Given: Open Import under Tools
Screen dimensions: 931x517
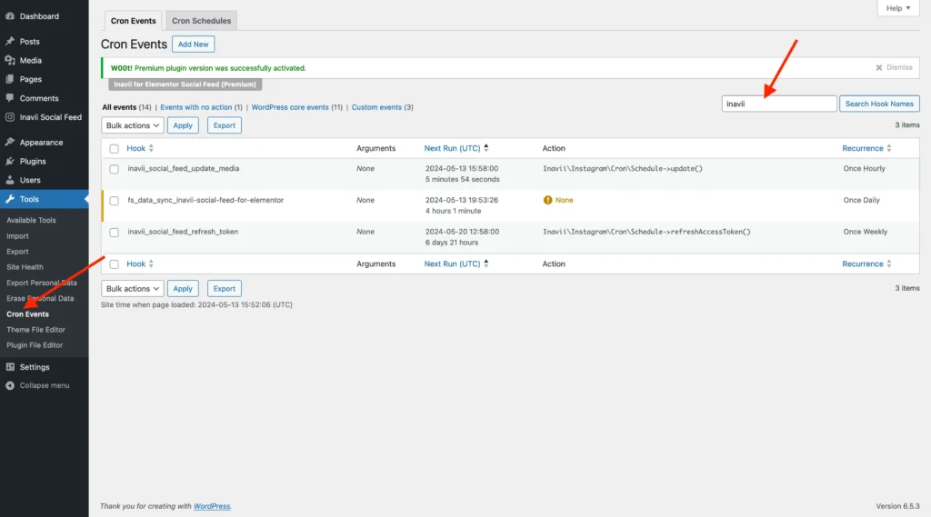Looking at the screenshot, I should pos(17,235).
